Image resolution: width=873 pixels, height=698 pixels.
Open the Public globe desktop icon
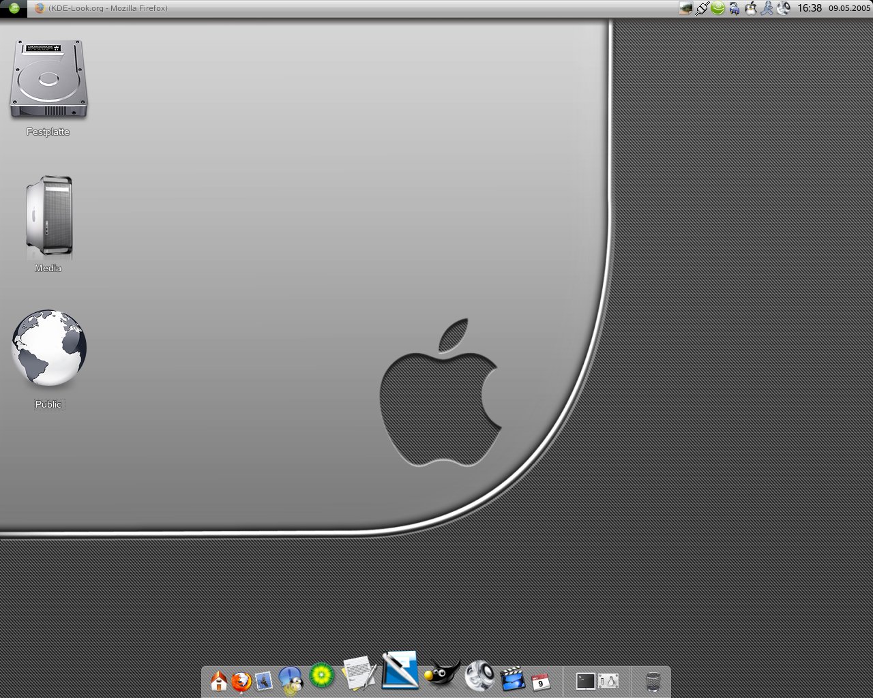pos(48,348)
